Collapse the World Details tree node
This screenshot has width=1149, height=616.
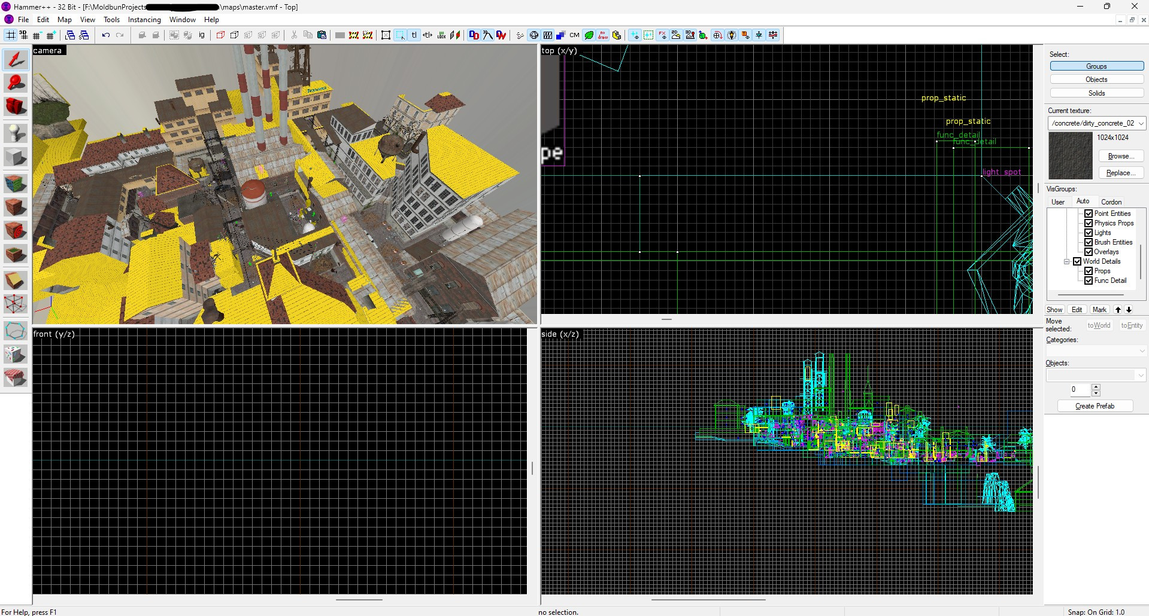(x=1066, y=261)
